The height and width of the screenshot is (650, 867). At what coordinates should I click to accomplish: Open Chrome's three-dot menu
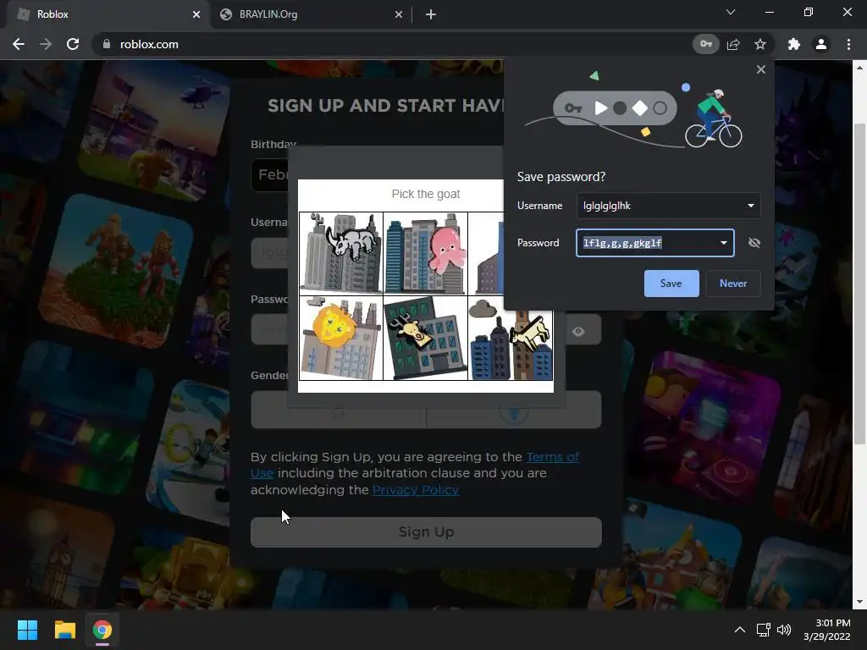pyautogui.click(x=848, y=44)
